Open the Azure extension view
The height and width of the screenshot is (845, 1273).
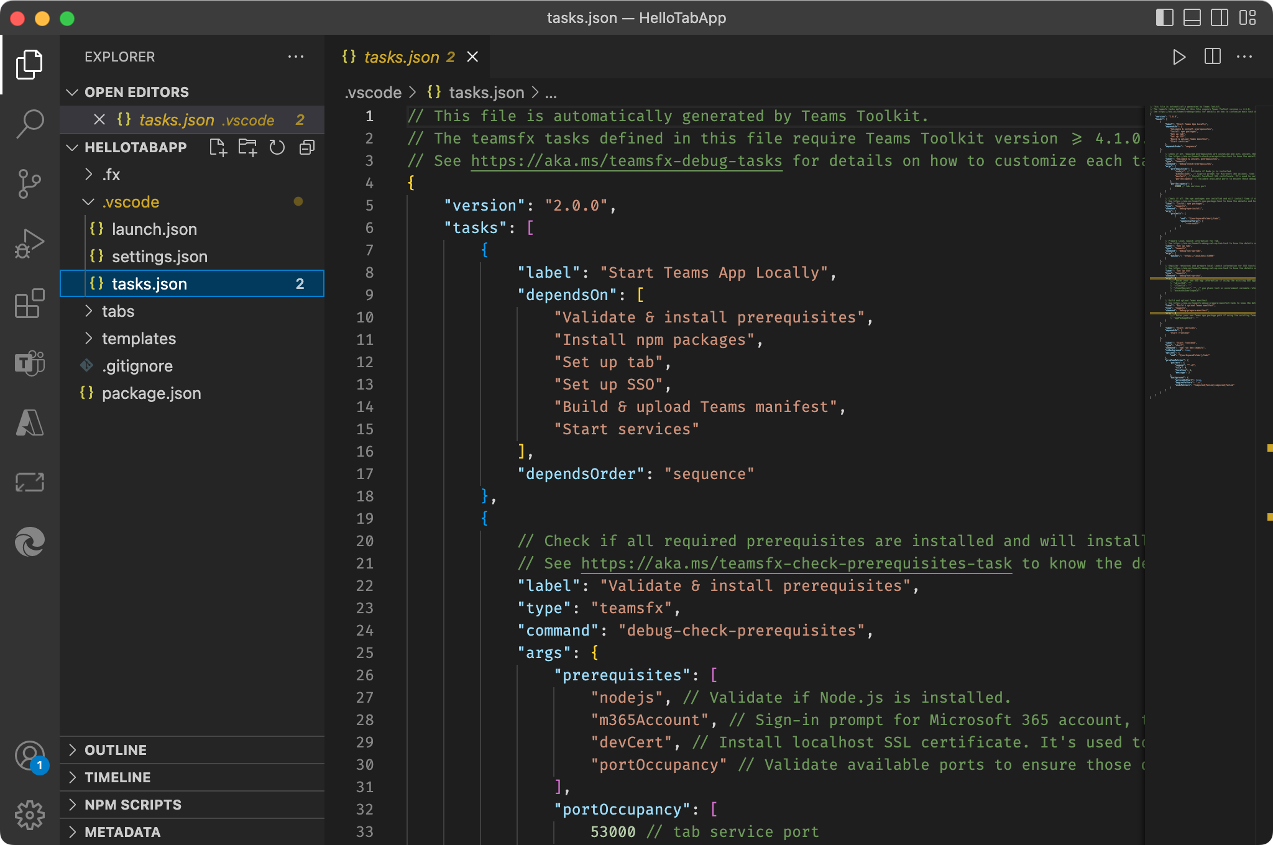(x=29, y=423)
